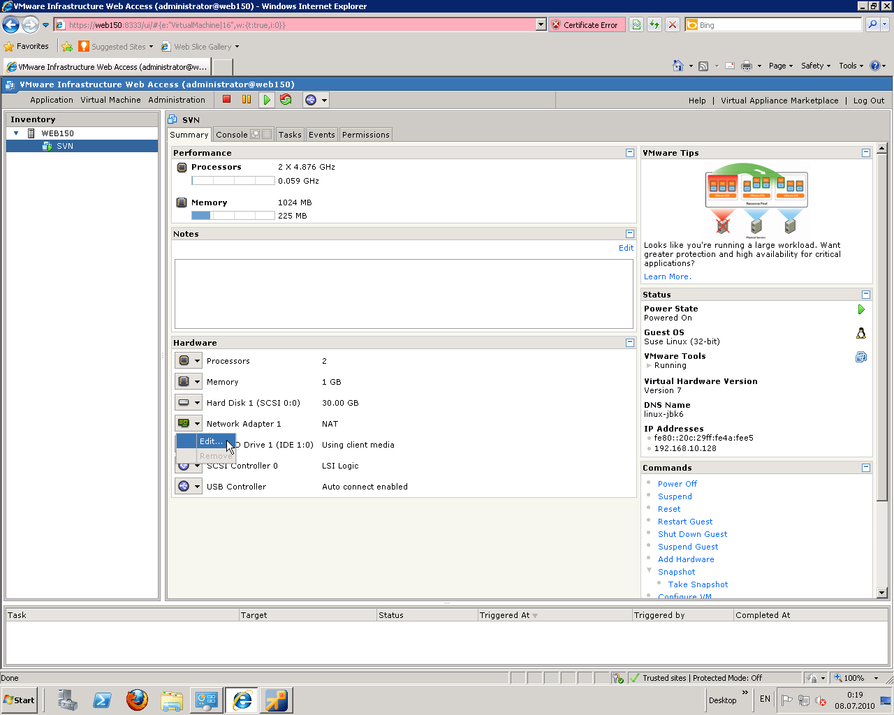This screenshot has height=715, width=894.
Task: Launch Firefox from the taskbar
Action: tap(137, 700)
